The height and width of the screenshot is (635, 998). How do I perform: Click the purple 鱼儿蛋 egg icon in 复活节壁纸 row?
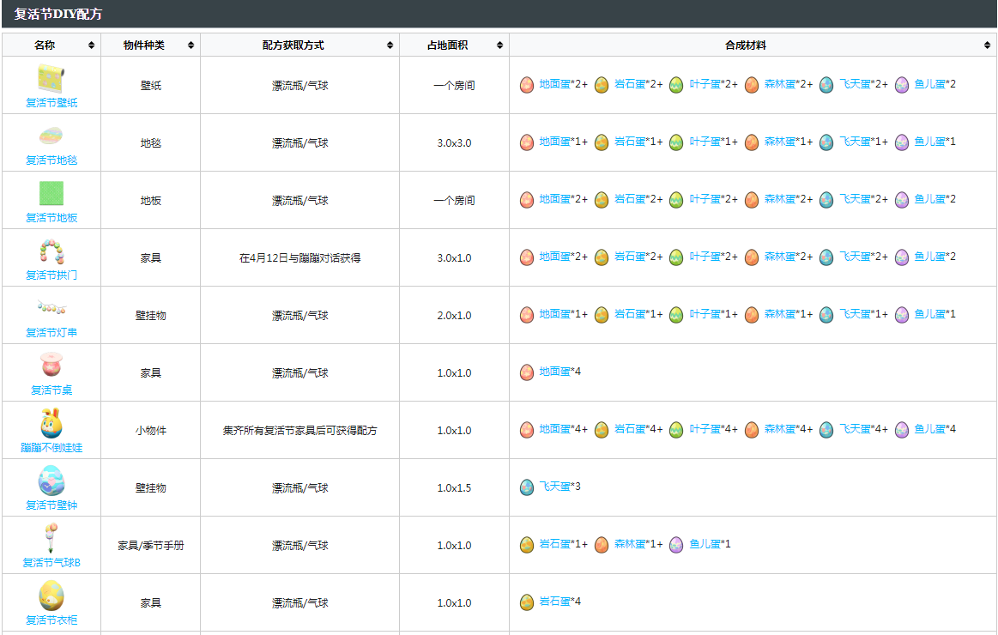pos(902,85)
